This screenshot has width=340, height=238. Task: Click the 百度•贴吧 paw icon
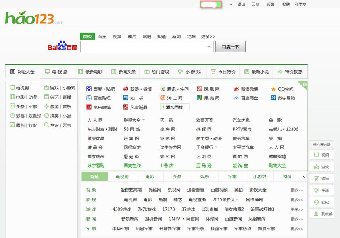coord(89,89)
